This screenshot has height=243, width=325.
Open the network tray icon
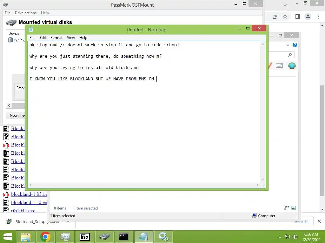[x=287, y=237]
